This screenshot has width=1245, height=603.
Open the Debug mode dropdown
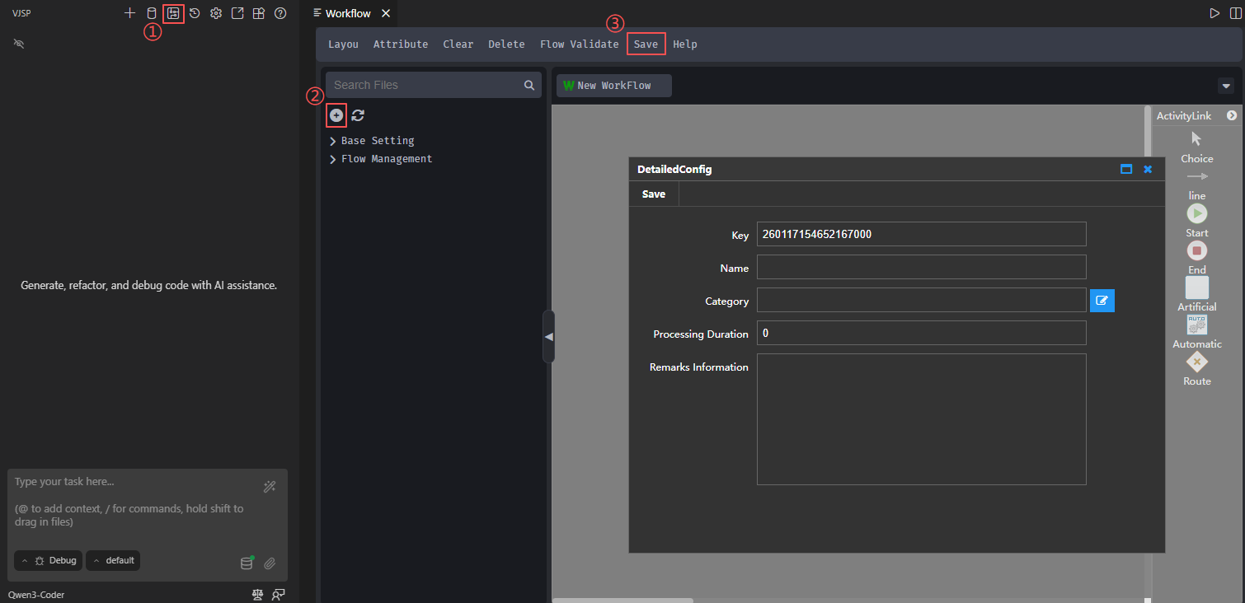click(x=48, y=561)
